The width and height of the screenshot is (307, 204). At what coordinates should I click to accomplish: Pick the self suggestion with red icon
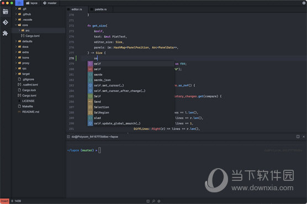click(x=131, y=69)
